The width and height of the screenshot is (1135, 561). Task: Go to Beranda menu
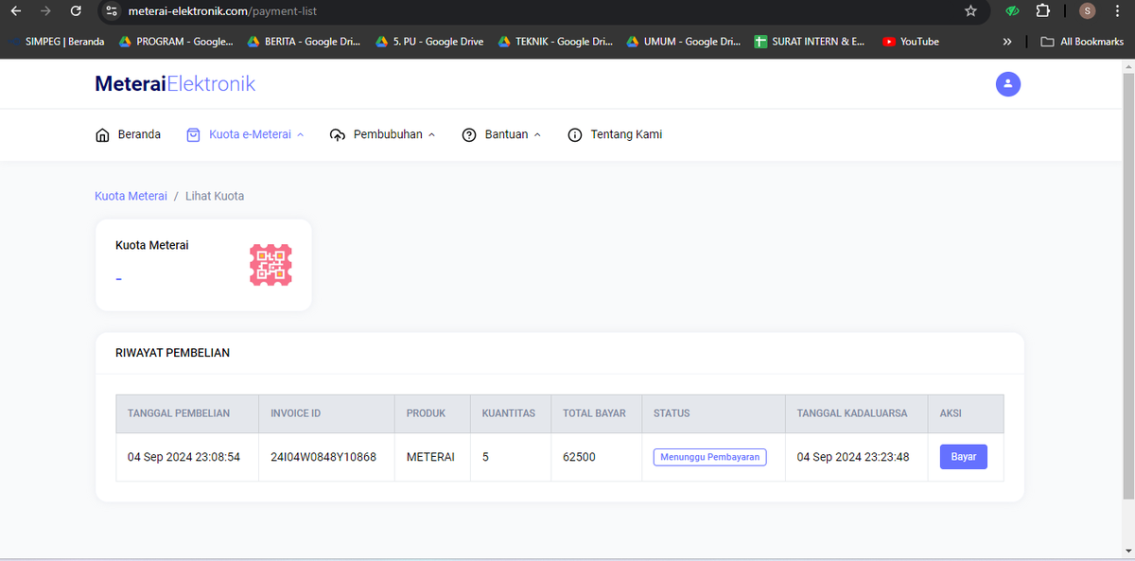click(x=139, y=134)
